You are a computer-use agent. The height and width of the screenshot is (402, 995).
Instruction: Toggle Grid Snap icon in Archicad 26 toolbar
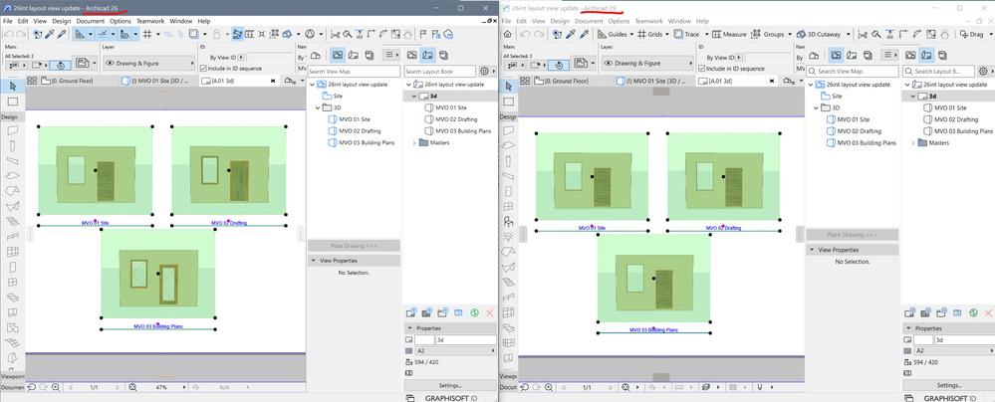(146, 34)
